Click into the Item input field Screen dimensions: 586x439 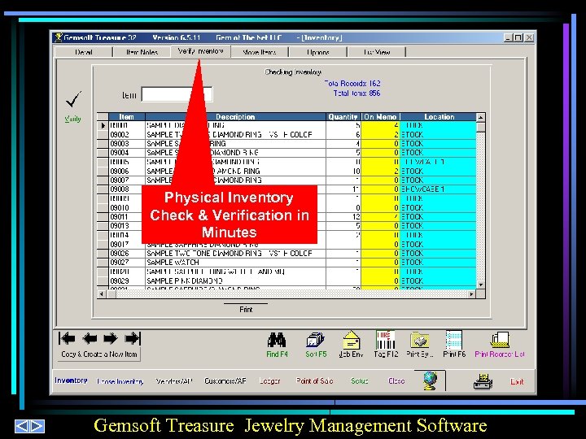177,94
